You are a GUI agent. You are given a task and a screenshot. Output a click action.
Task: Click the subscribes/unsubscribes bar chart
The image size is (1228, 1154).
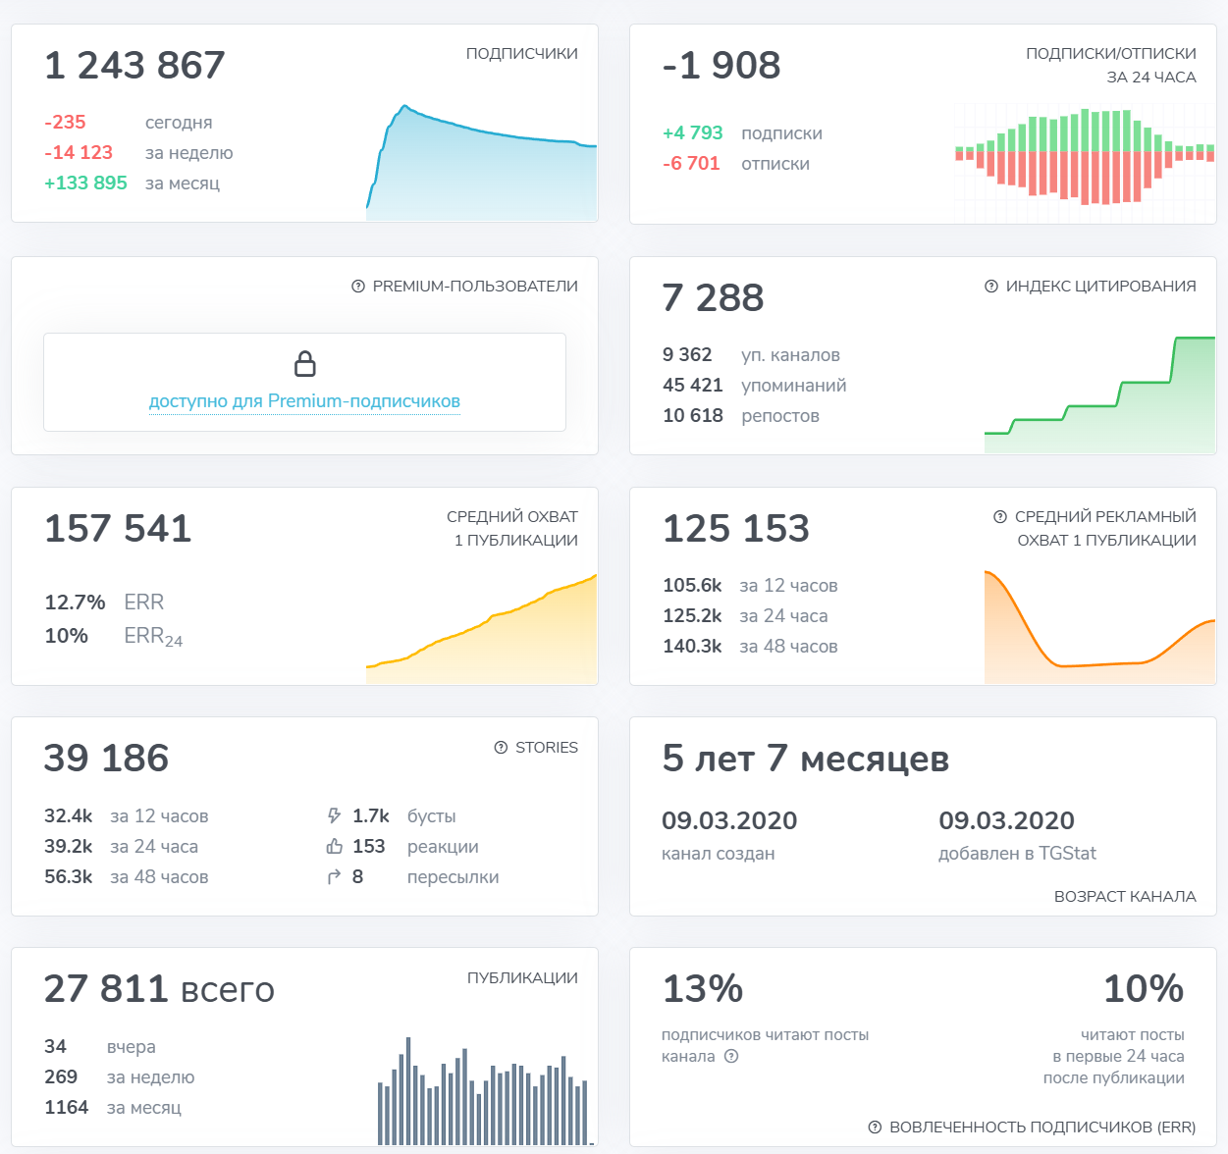point(1085,157)
